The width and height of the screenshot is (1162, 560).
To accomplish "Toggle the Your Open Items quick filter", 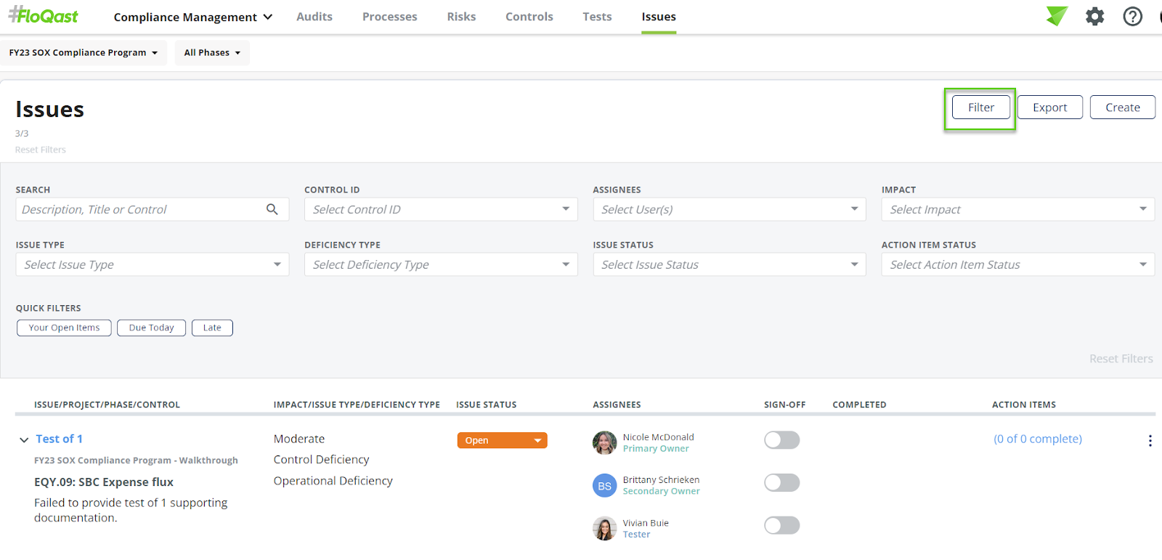I will 64,328.
